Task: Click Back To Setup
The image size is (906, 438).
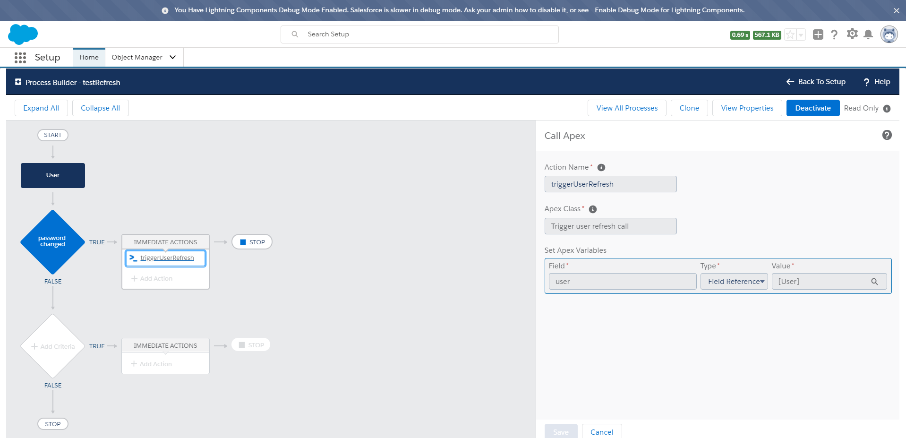Action: 816,82
